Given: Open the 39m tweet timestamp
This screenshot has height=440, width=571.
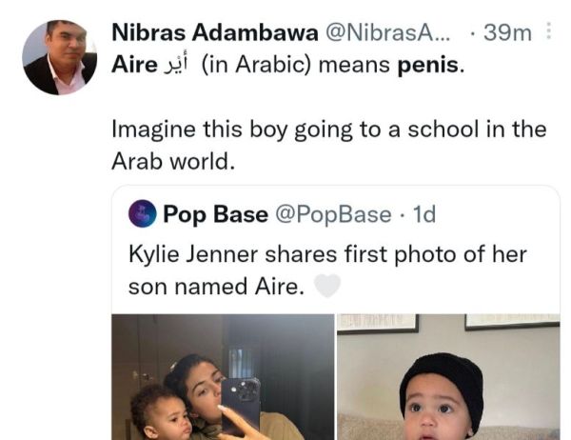Looking at the screenshot, I should (507, 32).
